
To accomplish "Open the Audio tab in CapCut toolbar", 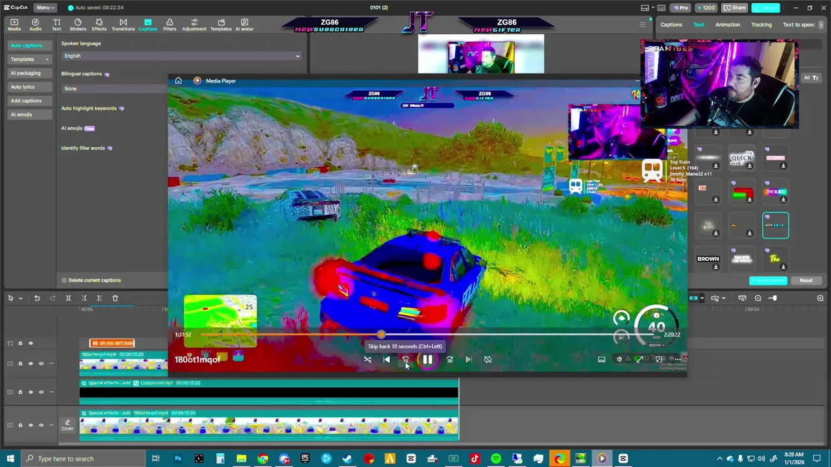I will [36, 25].
